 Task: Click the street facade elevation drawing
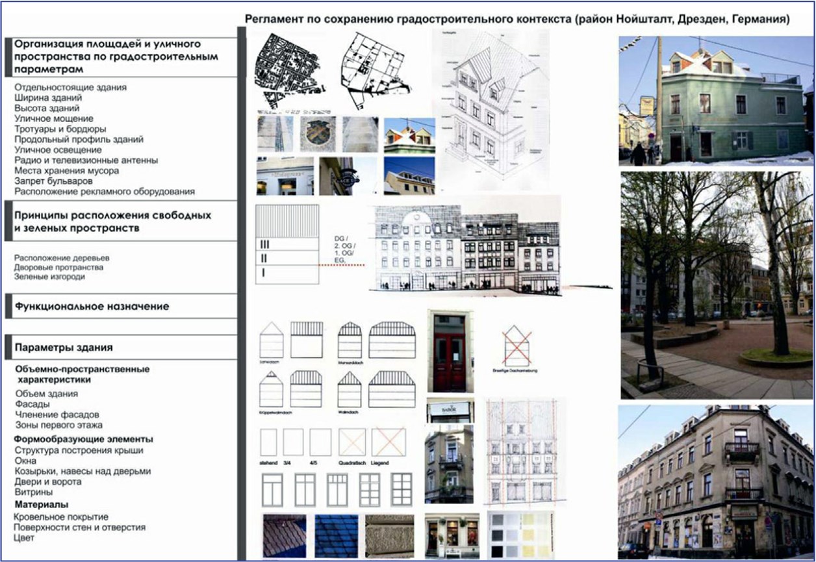click(x=466, y=249)
